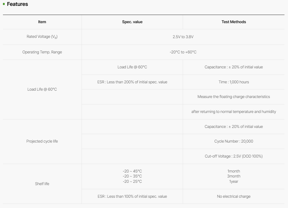Click the Projected cycle life label
Image resolution: width=288 pixels, height=208 pixels.
42,141
